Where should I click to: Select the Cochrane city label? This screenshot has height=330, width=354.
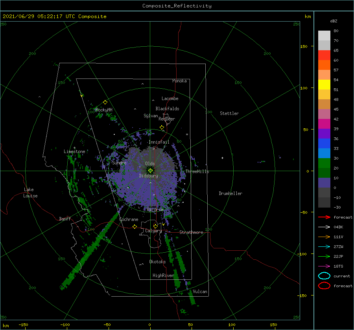click(x=129, y=219)
